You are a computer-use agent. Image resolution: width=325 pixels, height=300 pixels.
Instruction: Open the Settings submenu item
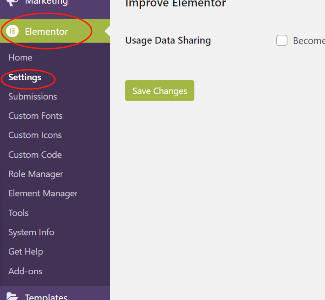click(25, 78)
